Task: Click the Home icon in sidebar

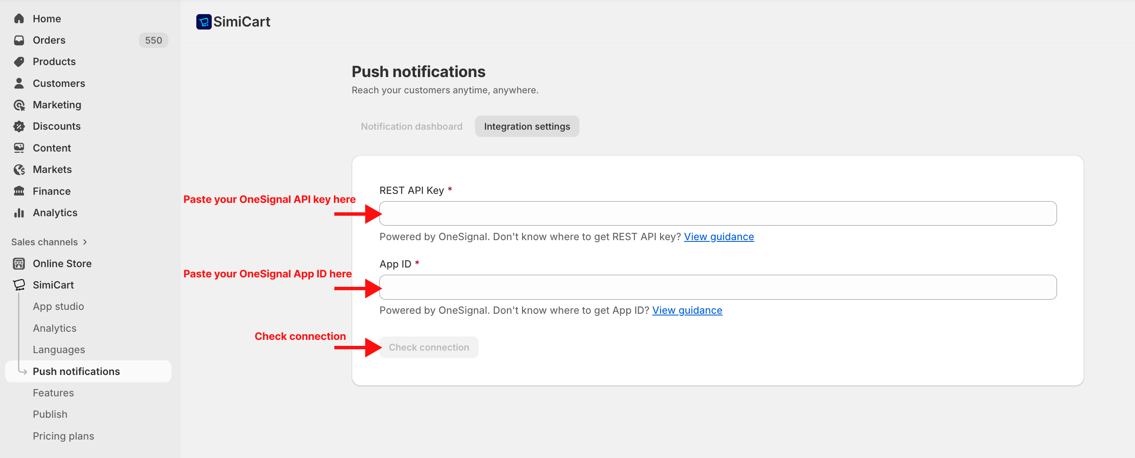Action: pyautogui.click(x=19, y=18)
